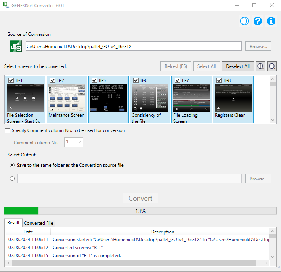Click the Convert button
This screenshot has height=272, width=281.
point(140,198)
